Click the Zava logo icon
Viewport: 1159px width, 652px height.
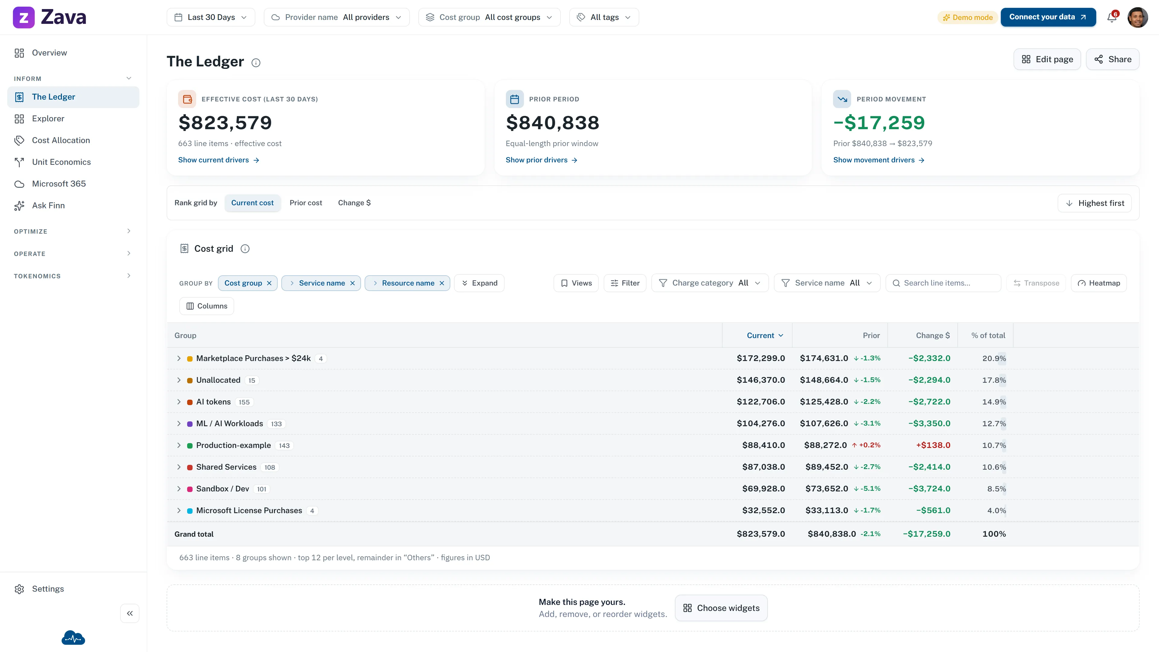tap(24, 17)
